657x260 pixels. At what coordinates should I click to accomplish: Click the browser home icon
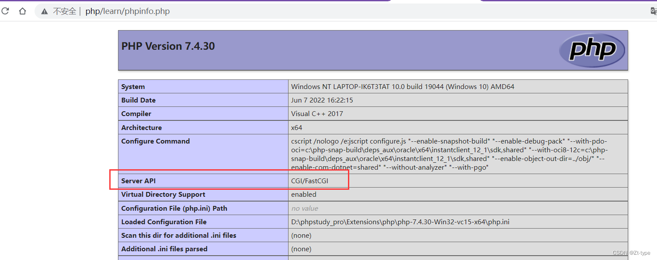(22, 11)
